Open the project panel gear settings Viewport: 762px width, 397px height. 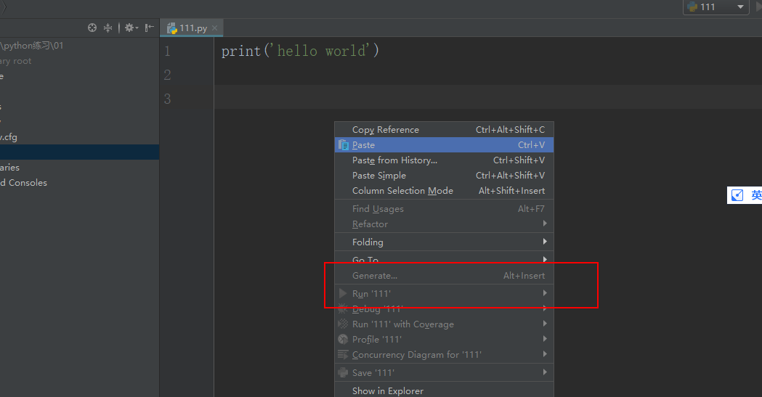(x=131, y=28)
